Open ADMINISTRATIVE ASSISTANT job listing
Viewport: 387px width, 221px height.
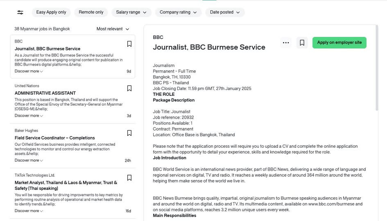[x=45, y=93]
